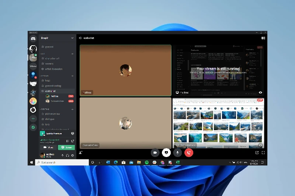Open Spotify from the taskbar

coord(147,163)
